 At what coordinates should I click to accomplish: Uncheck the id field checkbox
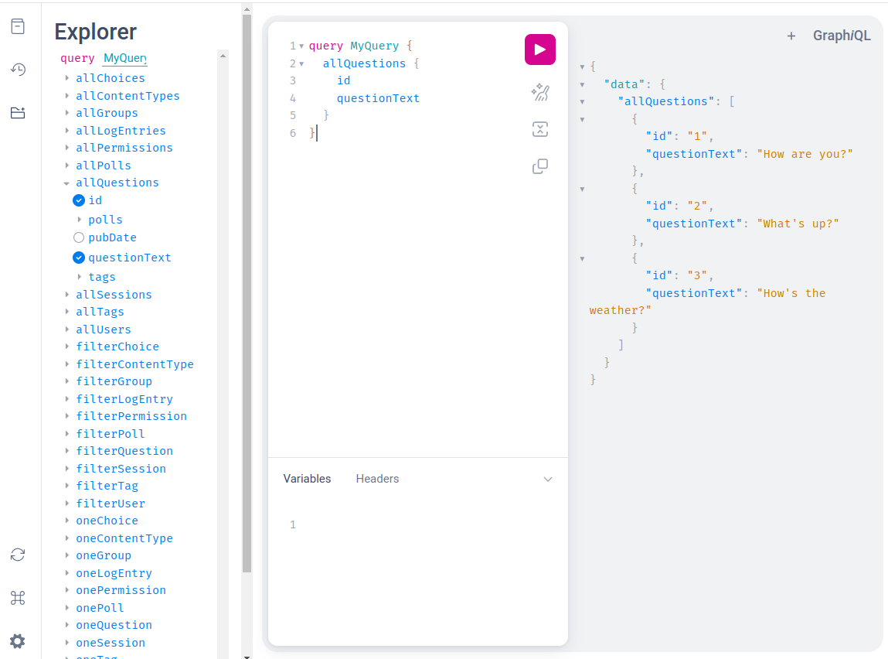pos(79,200)
